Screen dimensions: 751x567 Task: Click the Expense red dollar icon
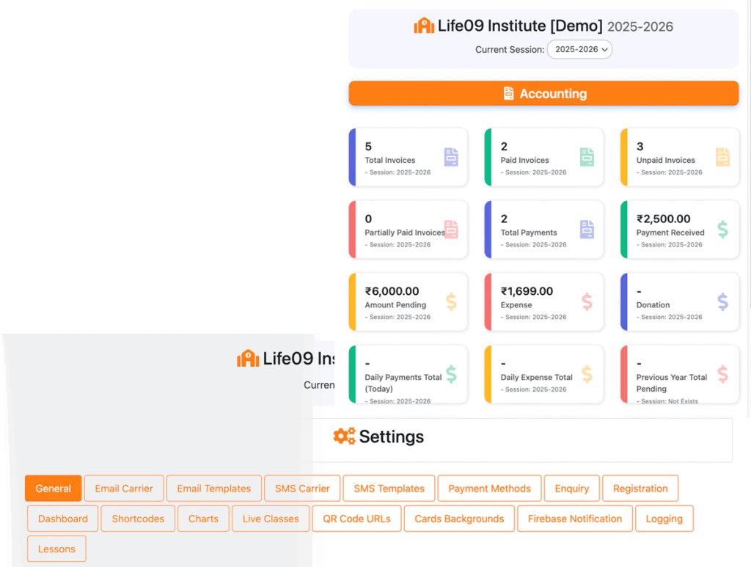pos(586,301)
